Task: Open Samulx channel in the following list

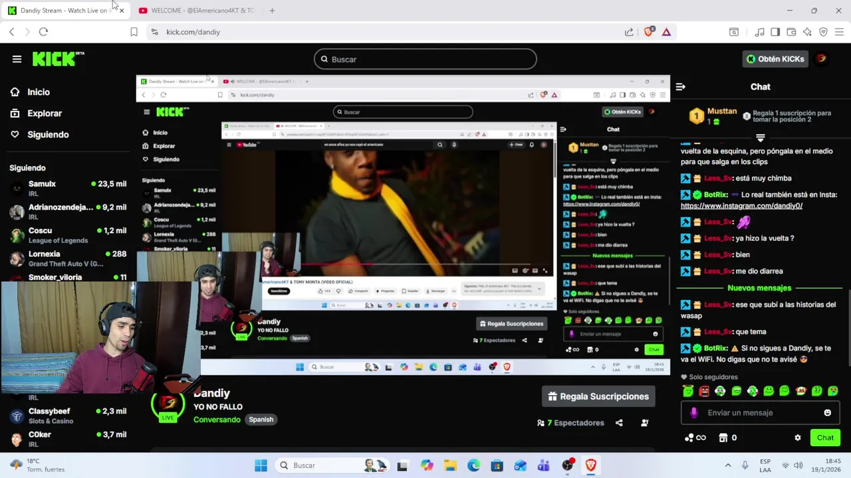Action: coord(66,189)
